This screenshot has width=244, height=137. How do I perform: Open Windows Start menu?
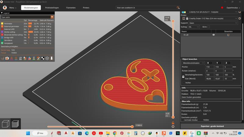28,133
